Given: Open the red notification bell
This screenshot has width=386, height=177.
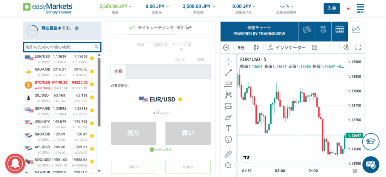Looking at the screenshot, I should 15,163.
